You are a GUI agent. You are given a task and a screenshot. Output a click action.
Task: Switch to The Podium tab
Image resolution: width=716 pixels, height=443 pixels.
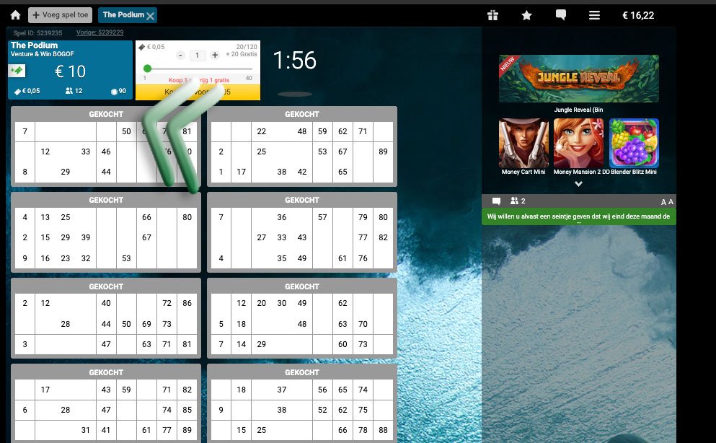(123, 15)
